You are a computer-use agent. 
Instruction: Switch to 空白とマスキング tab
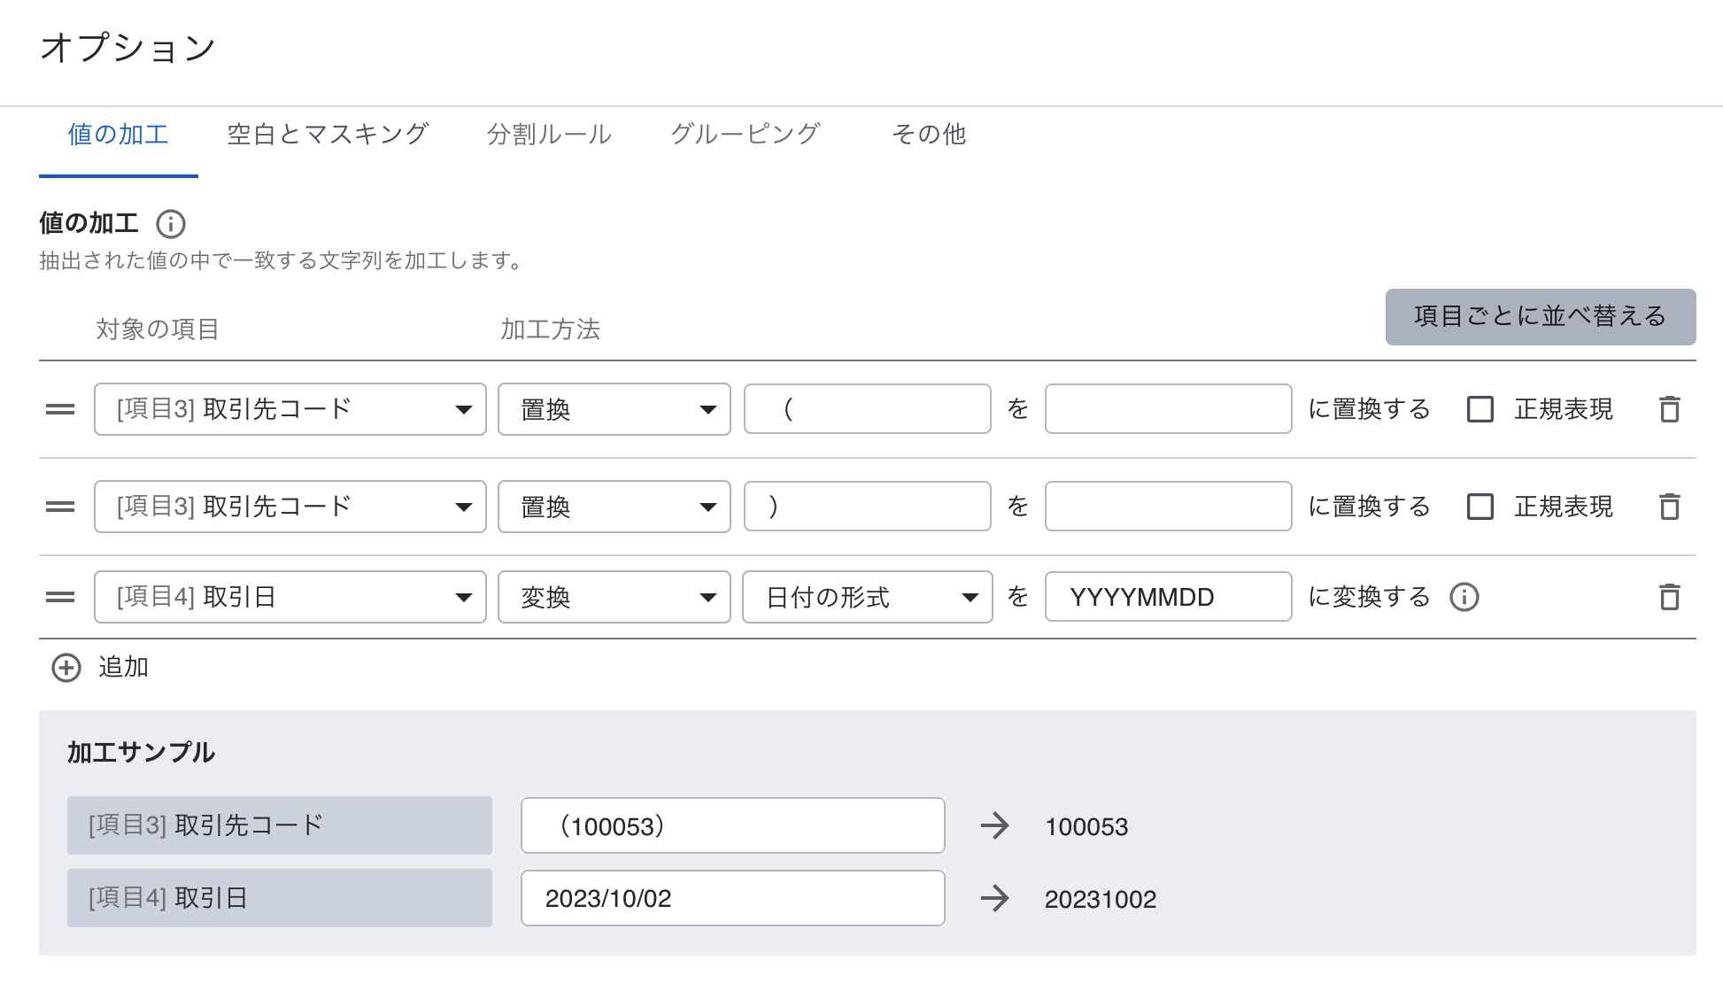328,135
